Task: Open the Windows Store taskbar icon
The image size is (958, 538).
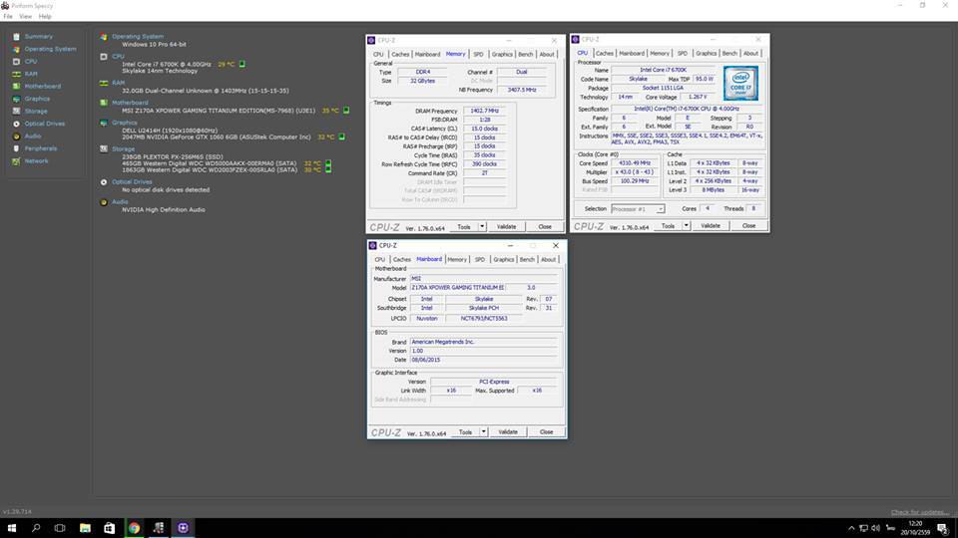Action: [x=110, y=528]
